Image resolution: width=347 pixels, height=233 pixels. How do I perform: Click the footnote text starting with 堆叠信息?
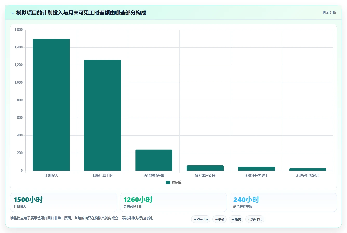click(82, 218)
